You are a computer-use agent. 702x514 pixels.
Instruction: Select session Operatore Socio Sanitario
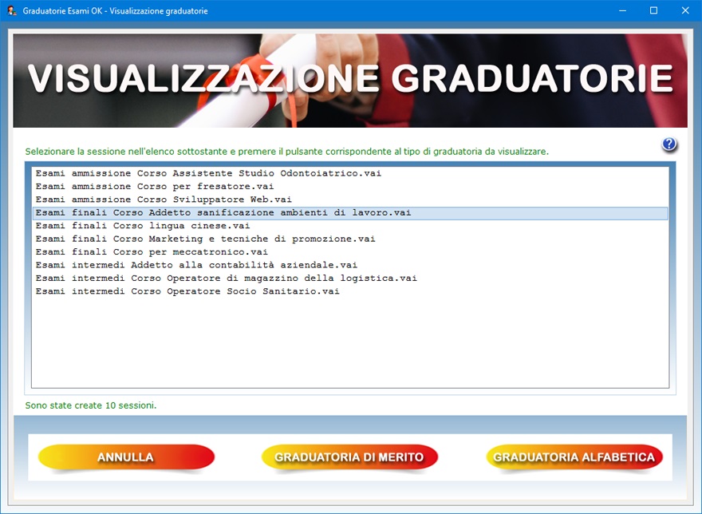click(350, 291)
